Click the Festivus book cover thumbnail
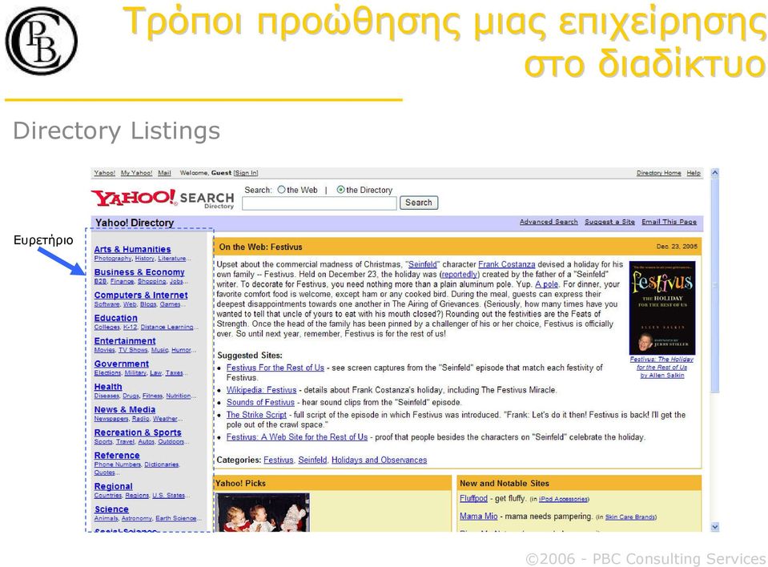768x567 pixels. point(662,308)
